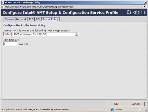The image size is (148, 112).
Task: Switch to the General tab
Action: click(9, 19)
